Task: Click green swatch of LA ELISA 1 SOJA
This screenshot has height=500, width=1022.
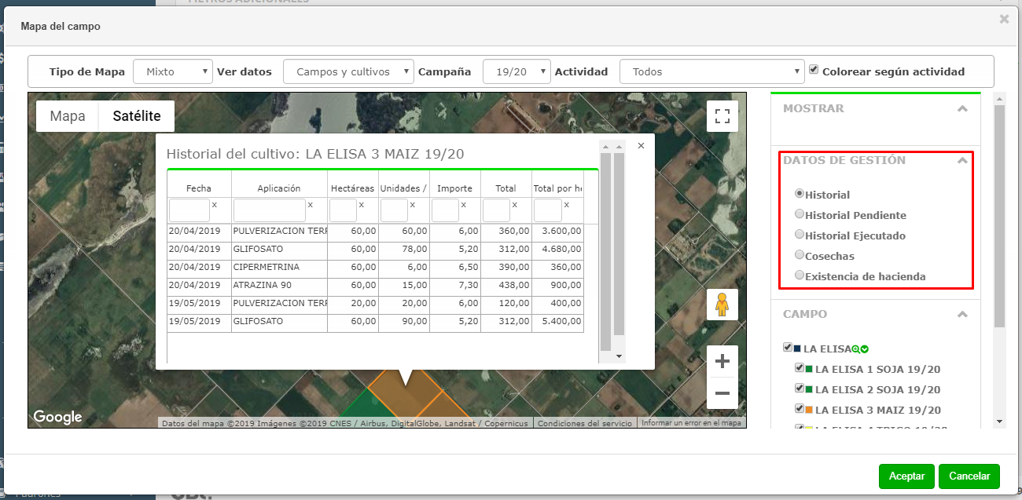Action: coord(809,369)
